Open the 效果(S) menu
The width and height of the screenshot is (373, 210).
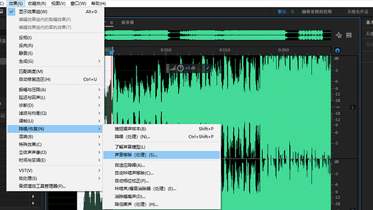(16, 3)
